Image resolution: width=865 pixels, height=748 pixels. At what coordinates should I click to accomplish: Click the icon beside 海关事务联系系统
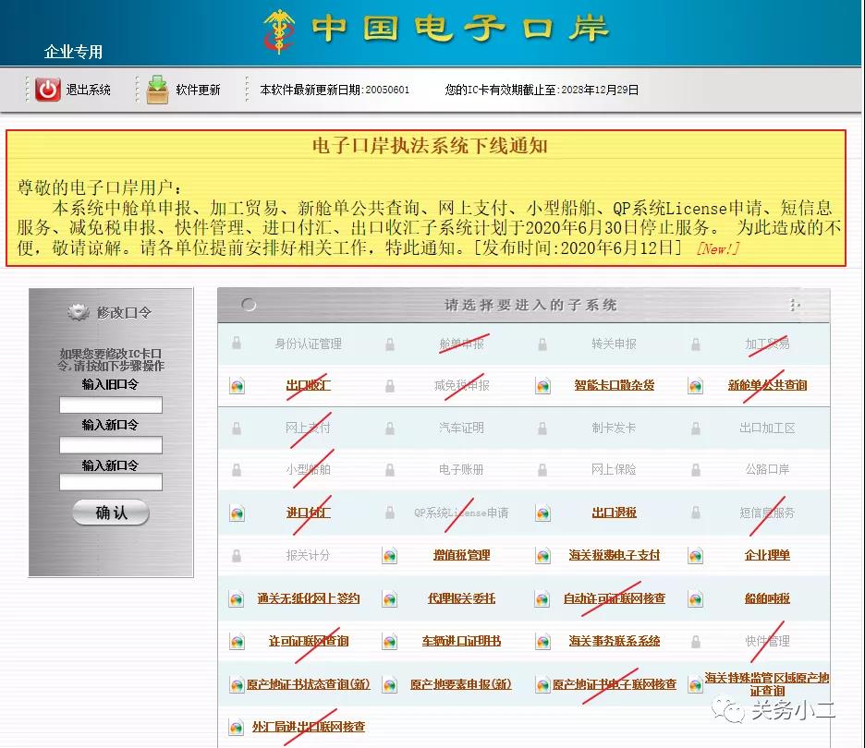[542, 642]
